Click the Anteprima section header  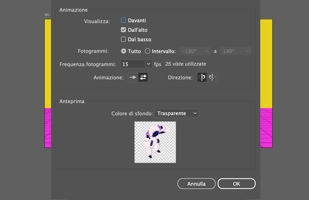pos(72,101)
